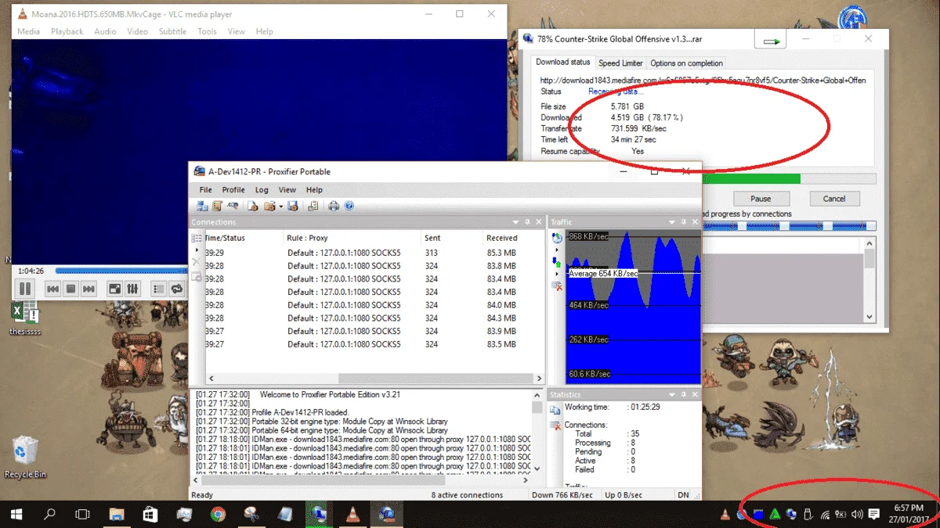Switch to Speed Limiter tab
The image size is (940, 528).
pos(620,63)
